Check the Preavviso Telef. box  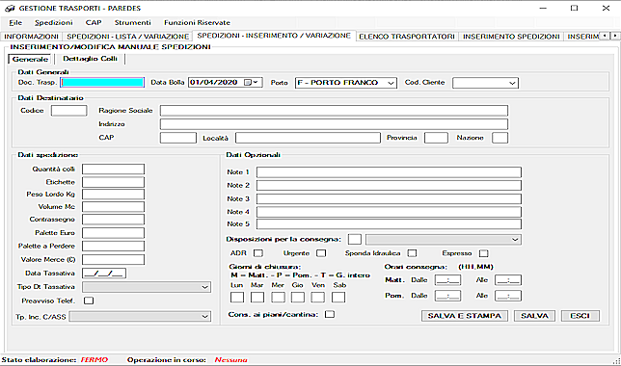[89, 301]
